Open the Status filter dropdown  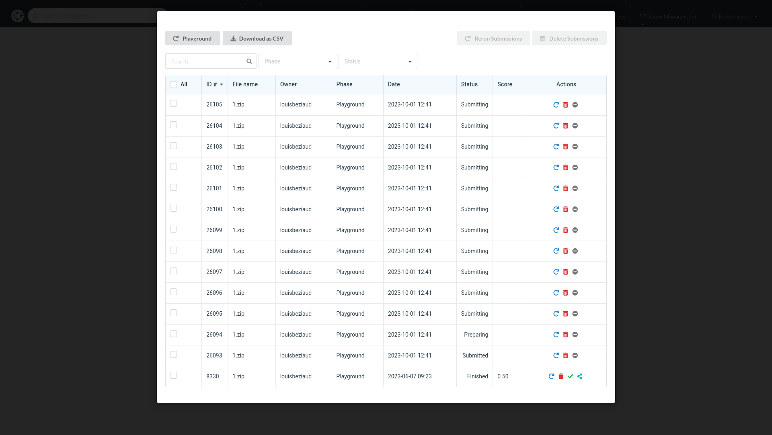pos(378,61)
